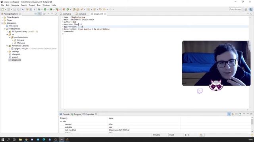Open the Run button dropdown arrow

coord(48,9)
